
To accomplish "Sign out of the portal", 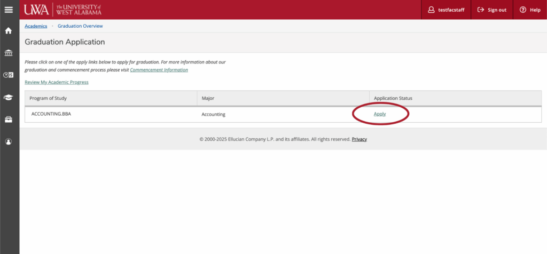I will coord(491,10).
